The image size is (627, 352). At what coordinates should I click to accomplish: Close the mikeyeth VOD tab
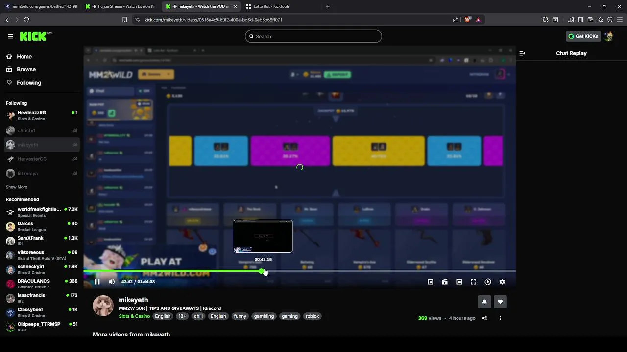[236, 6]
